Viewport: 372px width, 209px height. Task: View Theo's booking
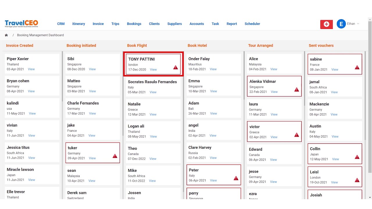[153, 159]
